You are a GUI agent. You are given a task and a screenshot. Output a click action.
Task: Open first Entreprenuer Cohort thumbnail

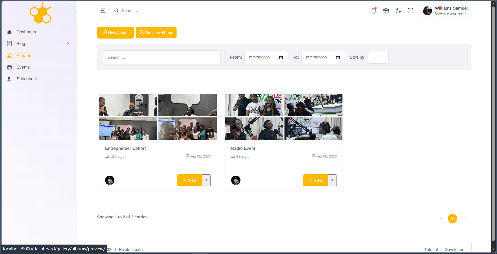click(128, 105)
